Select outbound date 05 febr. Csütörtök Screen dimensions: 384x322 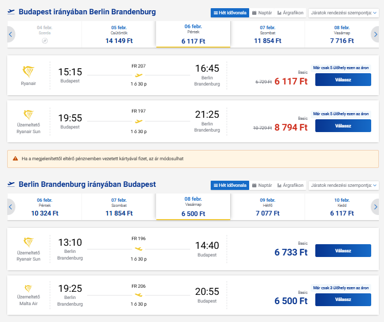point(118,34)
